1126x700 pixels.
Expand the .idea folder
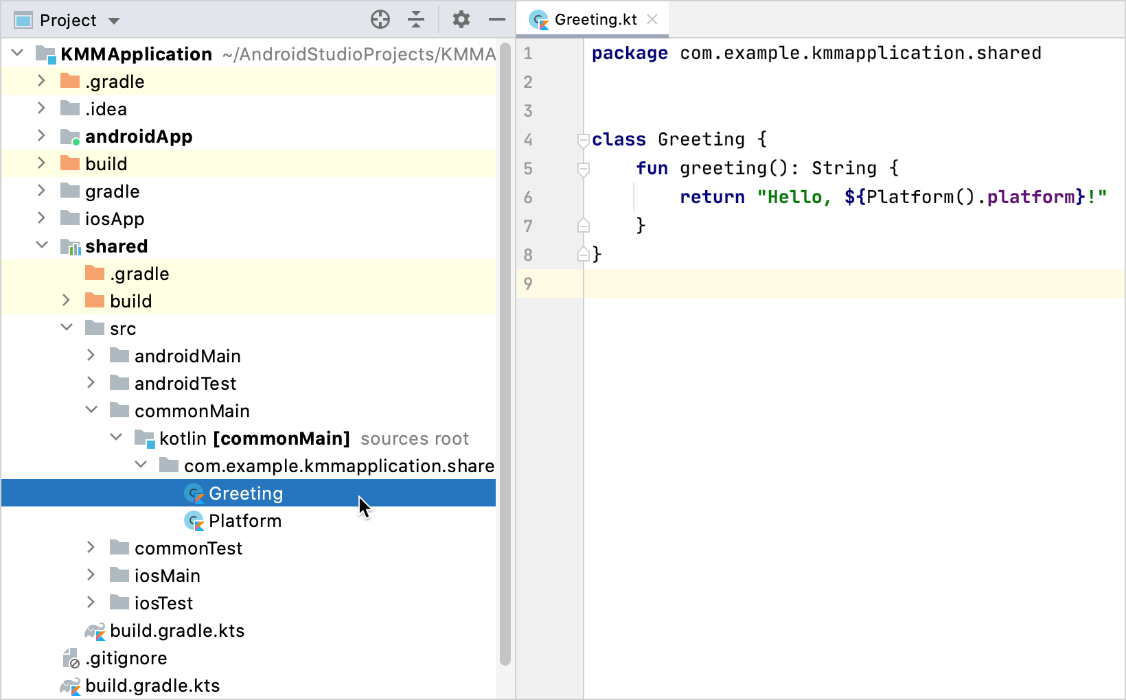click(41, 108)
